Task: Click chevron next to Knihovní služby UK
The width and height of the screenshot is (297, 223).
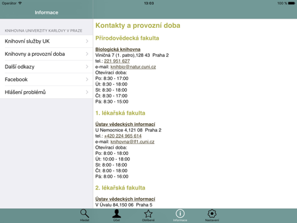Action: coord(87,42)
